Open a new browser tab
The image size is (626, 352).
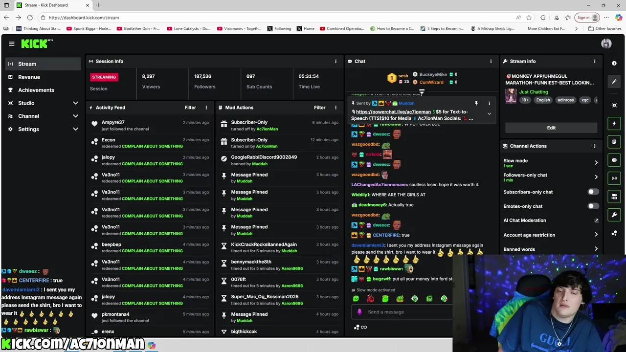click(x=98, y=5)
